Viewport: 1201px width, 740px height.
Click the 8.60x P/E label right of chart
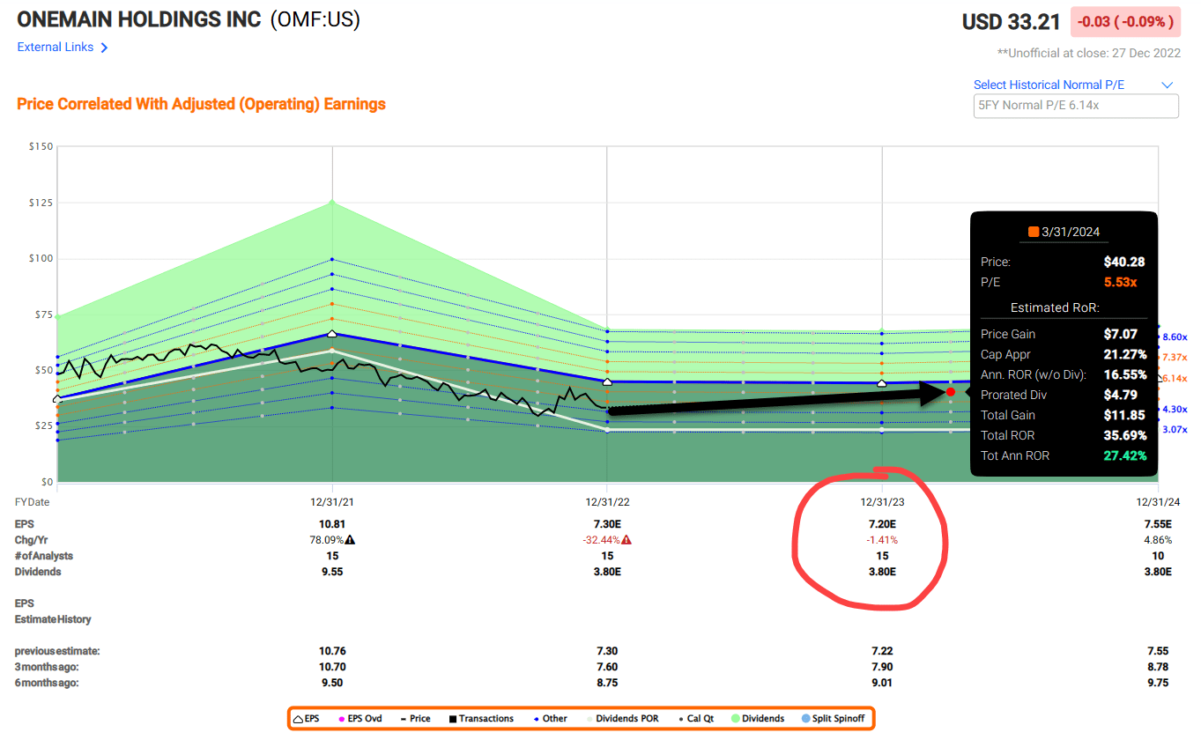[1175, 337]
